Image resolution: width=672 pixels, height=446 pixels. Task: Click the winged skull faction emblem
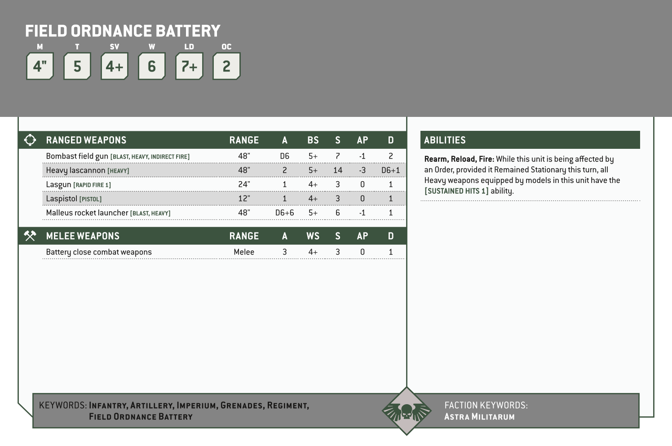point(407,410)
